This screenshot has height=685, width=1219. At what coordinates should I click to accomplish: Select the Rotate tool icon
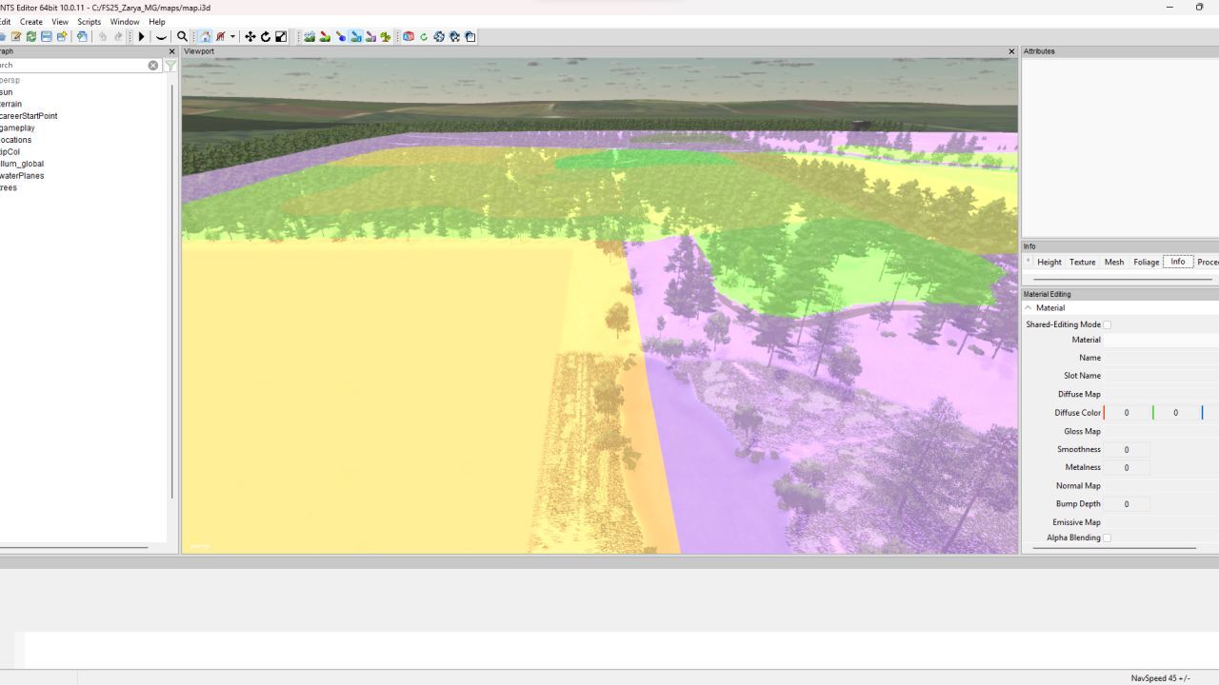click(266, 36)
